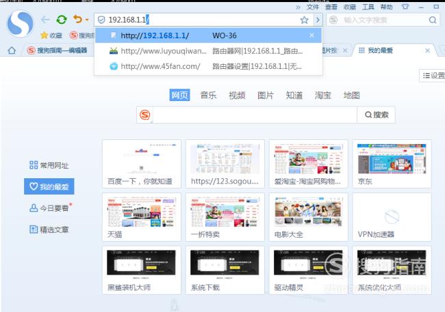The width and height of the screenshot is (445, 312).
Task: Click the Sogou logo in the main search box
Action: tap(145, 115)
